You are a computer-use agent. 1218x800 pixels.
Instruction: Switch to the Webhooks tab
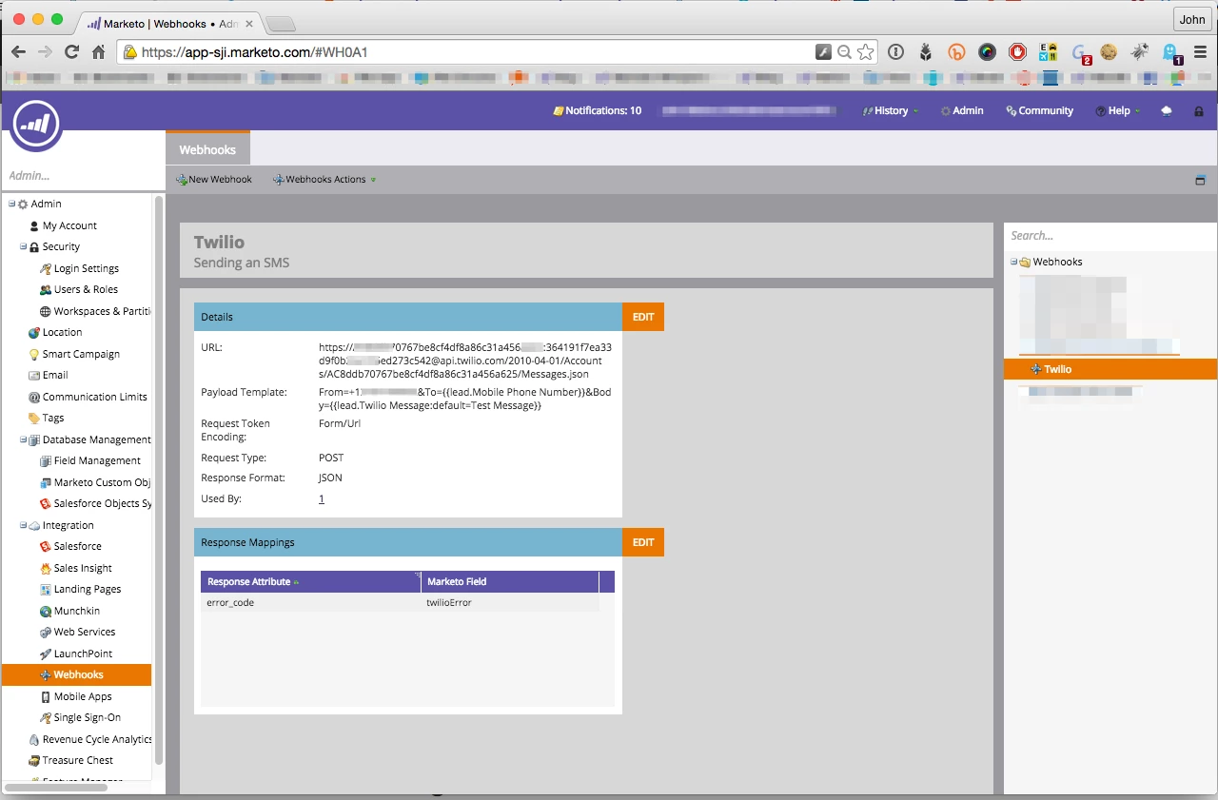[207, 149]
